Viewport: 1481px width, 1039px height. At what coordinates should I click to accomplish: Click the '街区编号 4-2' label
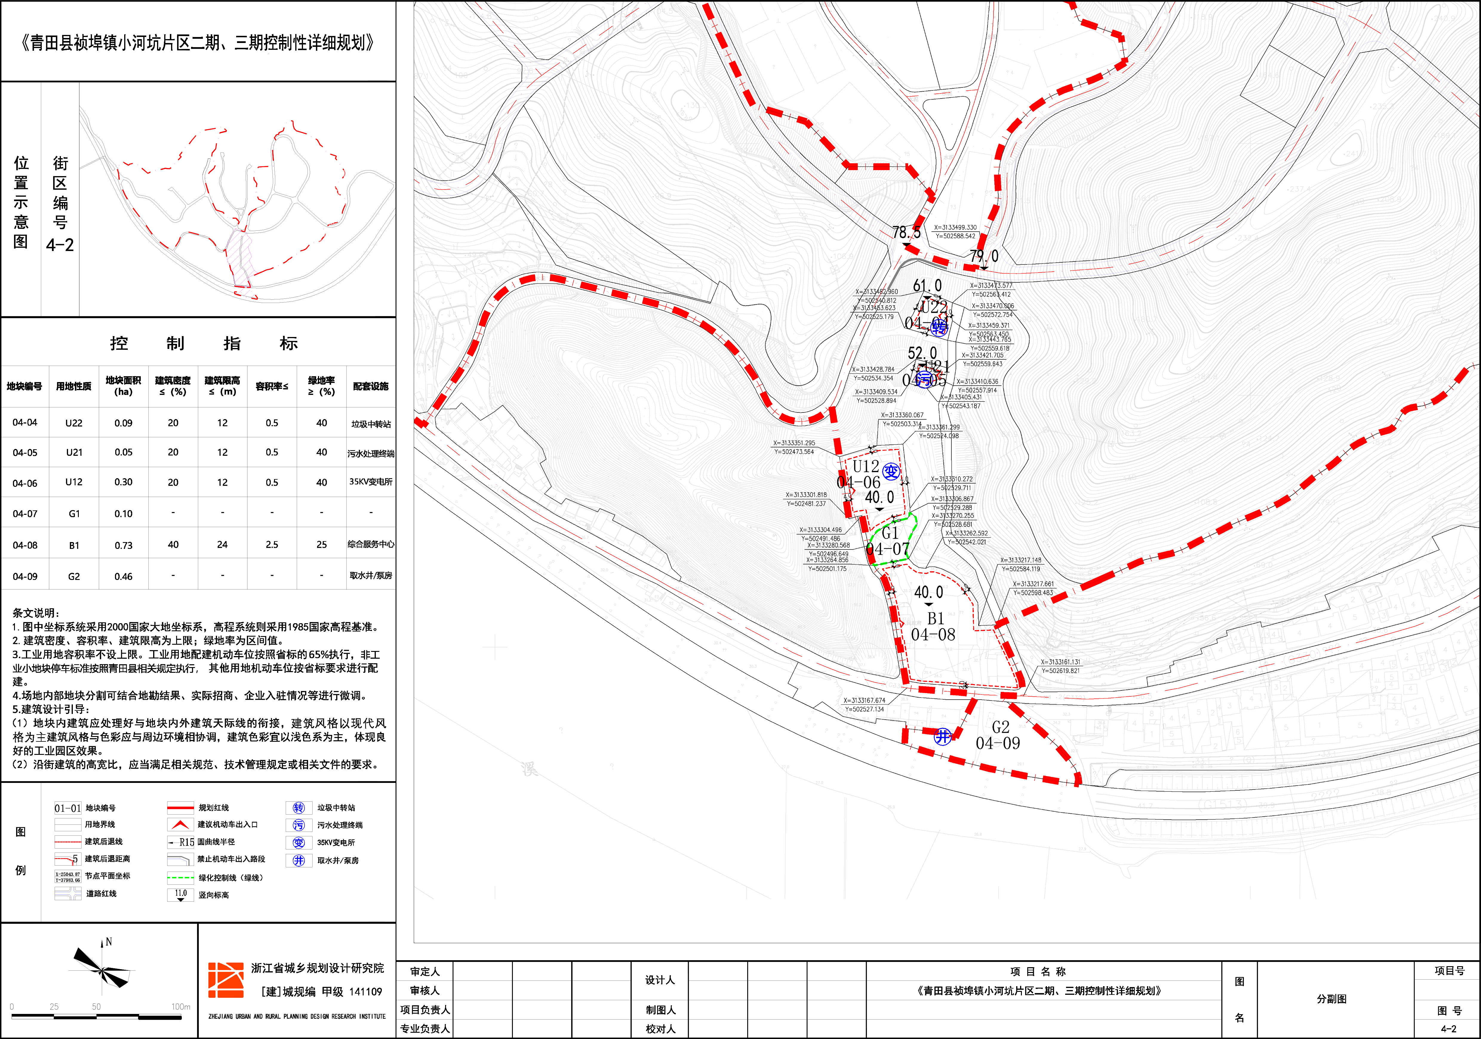pyautogui.click(x=60, y=204)
